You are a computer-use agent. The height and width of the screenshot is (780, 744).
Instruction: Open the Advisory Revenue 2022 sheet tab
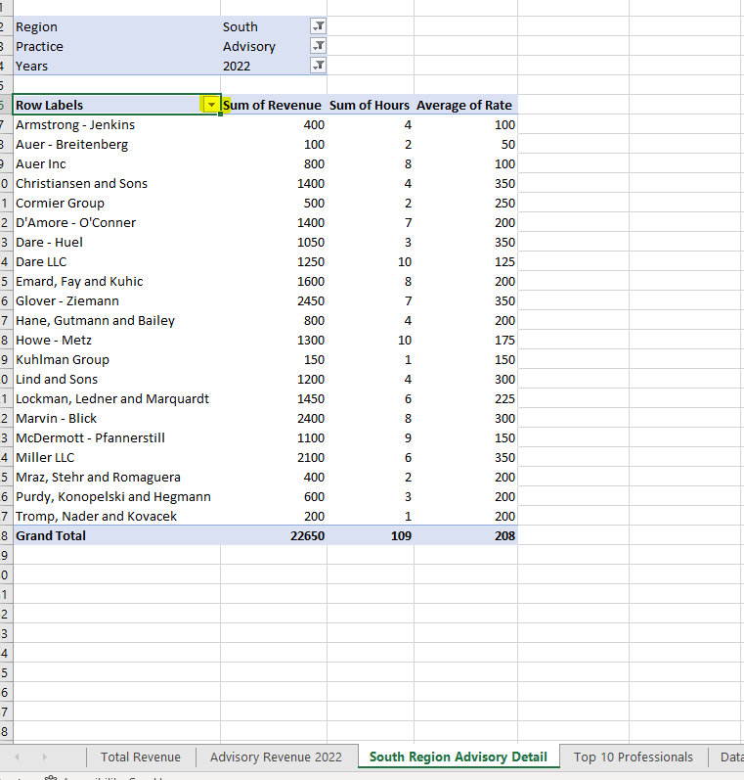click(277, 757)
